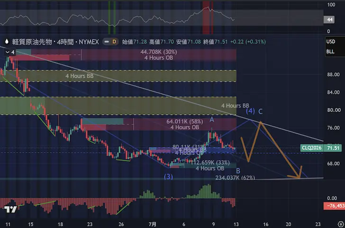The height and width of the screenshot is (228, 345).
Task: Click the 84.00 price axis label
Action: point(333,92)
